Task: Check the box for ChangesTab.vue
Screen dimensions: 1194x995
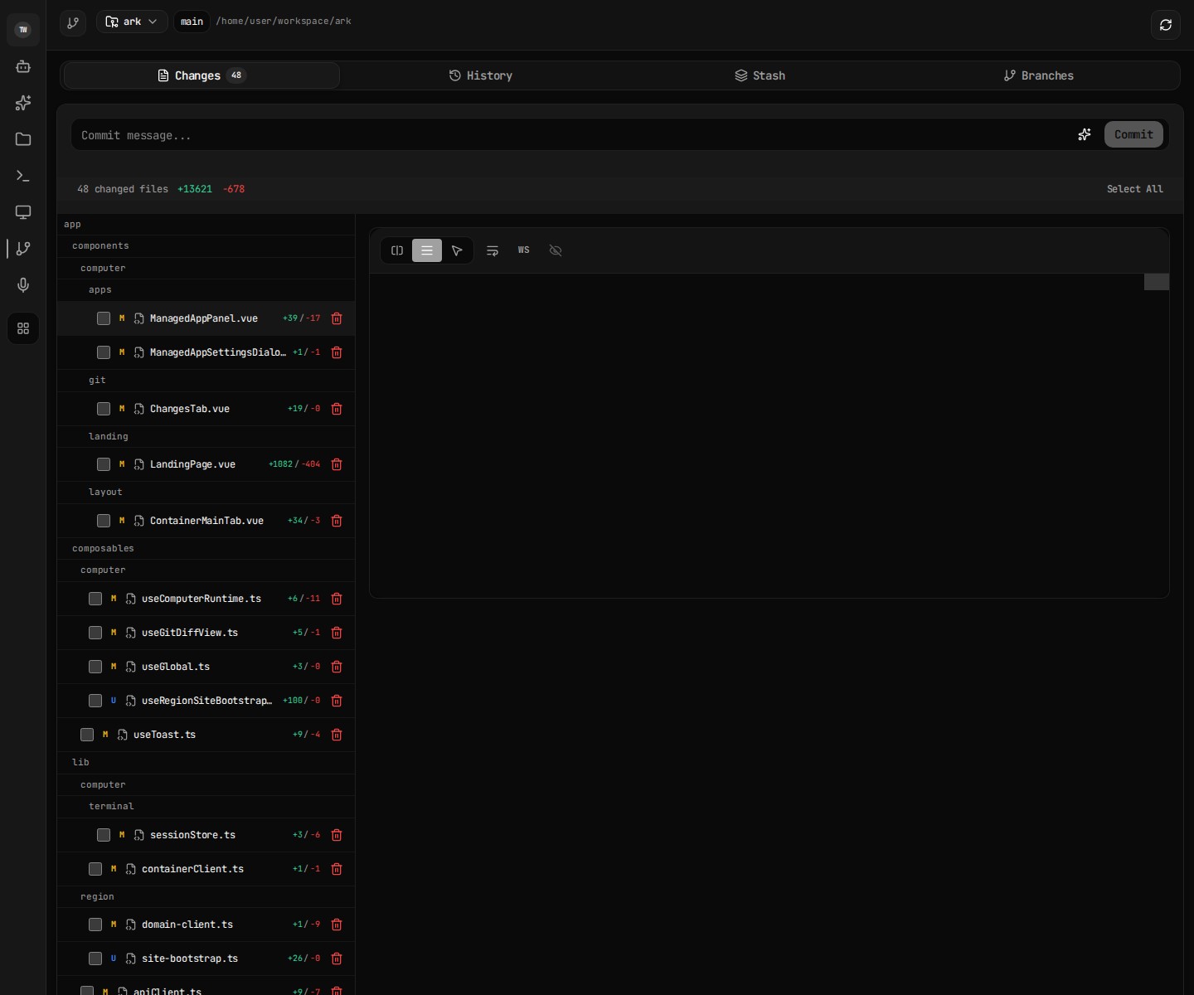Action: tap(104, 409)
